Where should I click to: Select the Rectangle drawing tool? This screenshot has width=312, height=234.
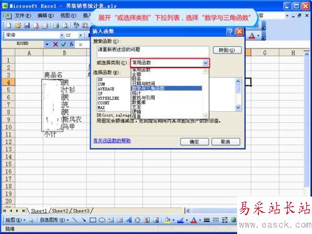click(x=93, y=220)
